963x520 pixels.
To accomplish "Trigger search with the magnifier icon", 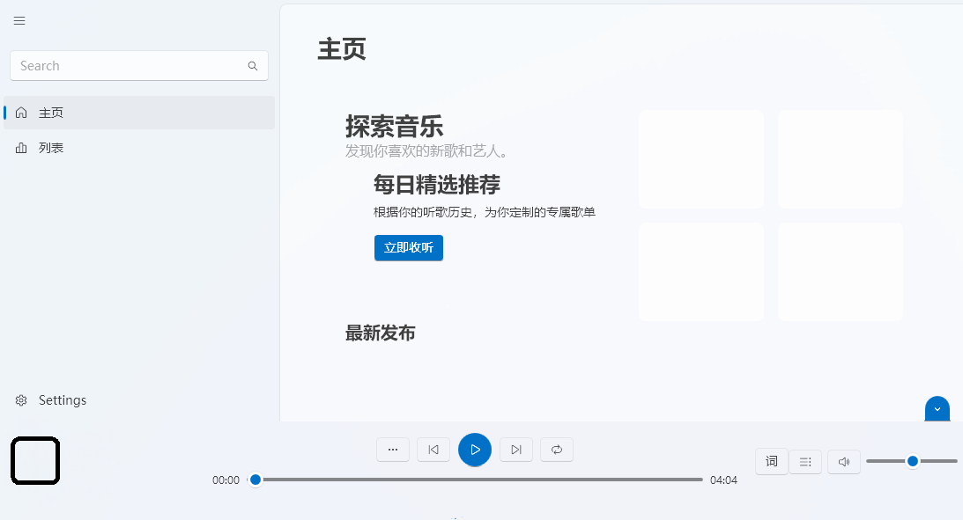I will (252, 65).
